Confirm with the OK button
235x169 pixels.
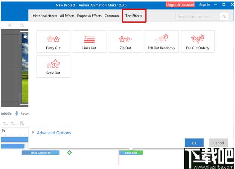194,143
